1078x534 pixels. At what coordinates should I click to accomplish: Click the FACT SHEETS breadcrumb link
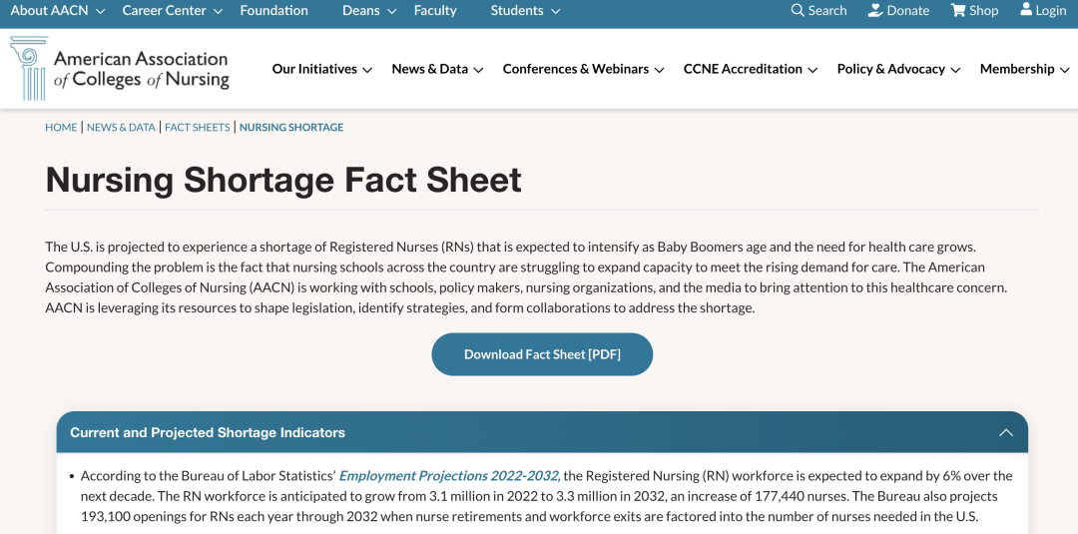pos(197,128)
